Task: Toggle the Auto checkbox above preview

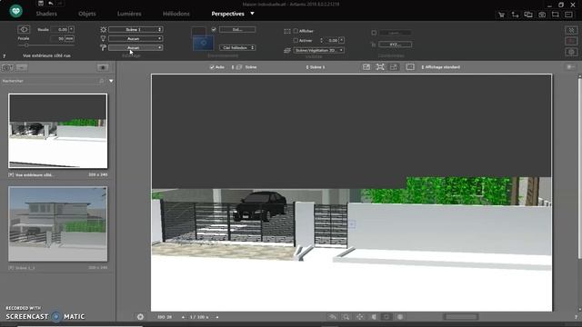Action: (x=212, y=67)
